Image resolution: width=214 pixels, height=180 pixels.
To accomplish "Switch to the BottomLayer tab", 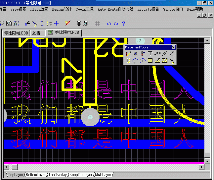I will point(36,175).
